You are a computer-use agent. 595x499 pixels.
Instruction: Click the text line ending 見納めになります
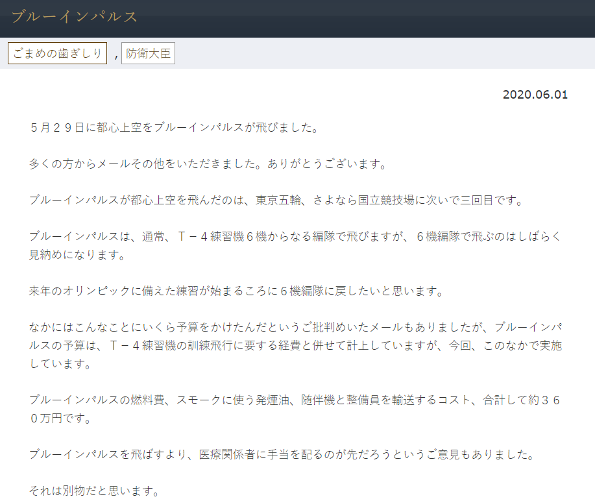(77, 255)
